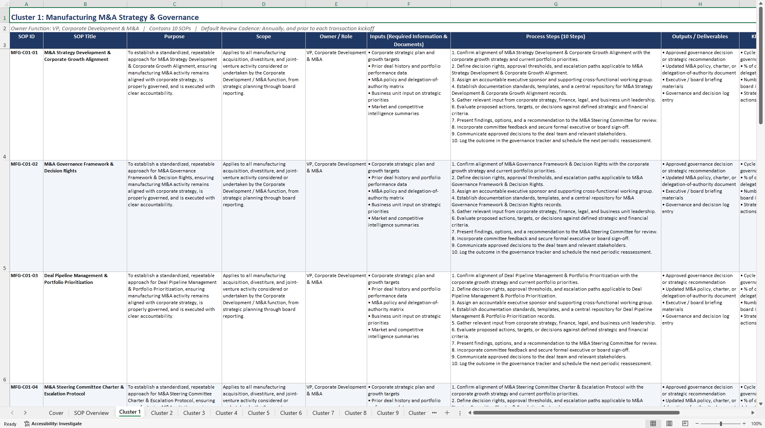Open the Cover sheet tab
The image size is (765, 428).
tap(56, 413)
